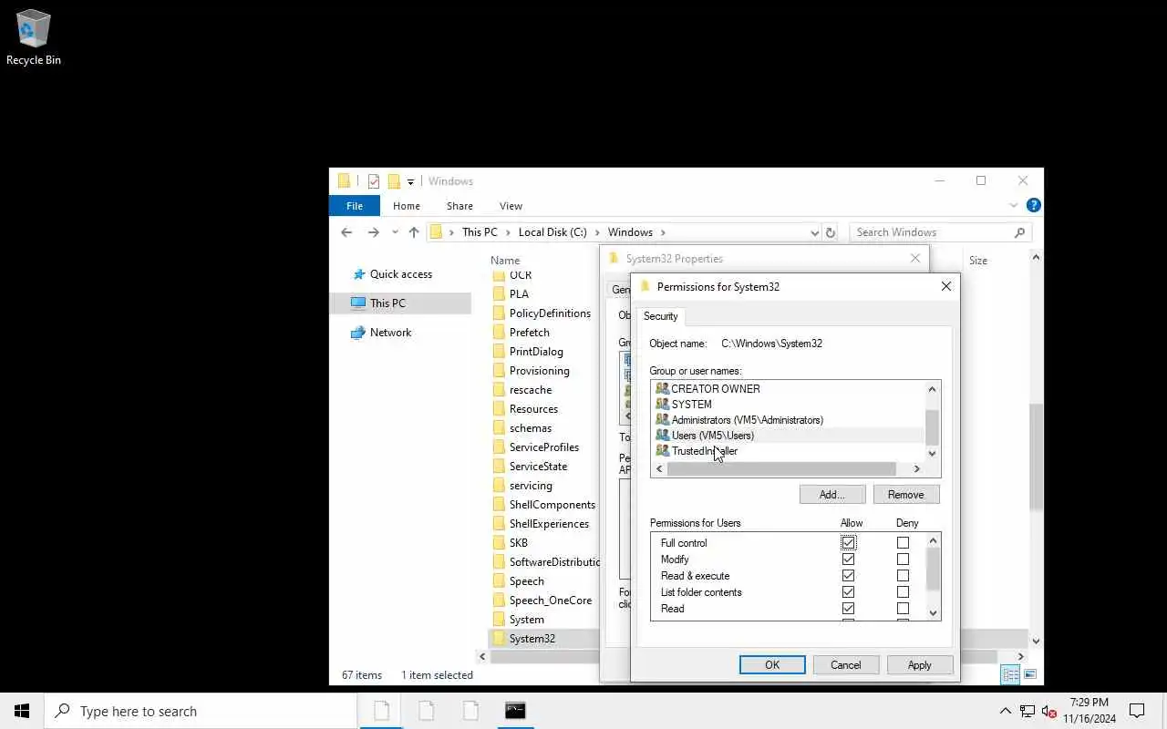This screenshot has width=1167, height=729.
Task: Cancel the Permissions for System32 dialog
Action: (x=845, y=665)
